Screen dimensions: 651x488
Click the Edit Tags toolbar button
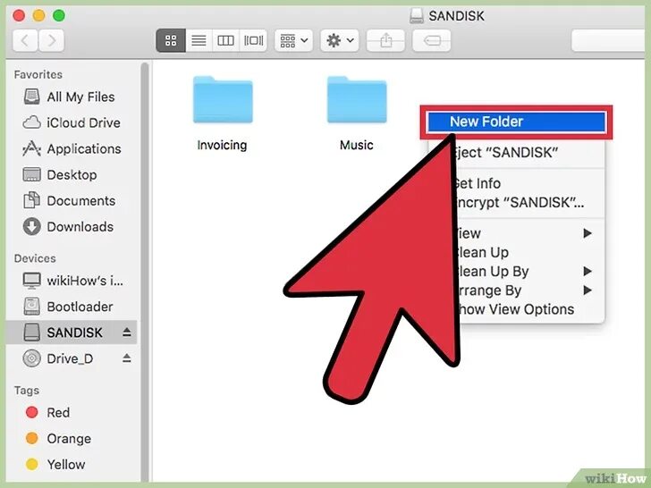pyautogui.click(x=431, y=40)
